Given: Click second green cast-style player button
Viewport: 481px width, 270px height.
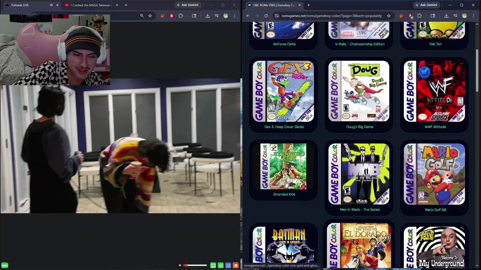Looking at the screenshot, I should click(x=221, y=265).
